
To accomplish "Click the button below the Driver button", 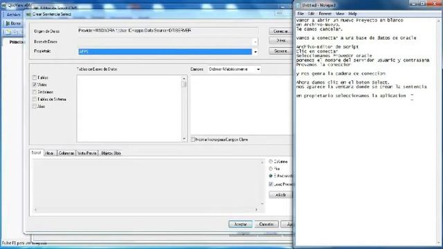I will click(280, 51).
